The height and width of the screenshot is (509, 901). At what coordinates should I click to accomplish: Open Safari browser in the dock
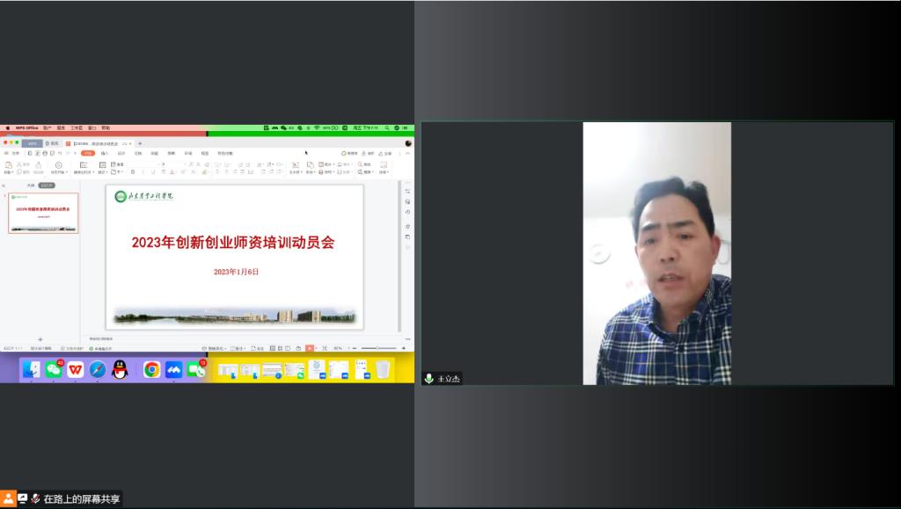[98, 370]
